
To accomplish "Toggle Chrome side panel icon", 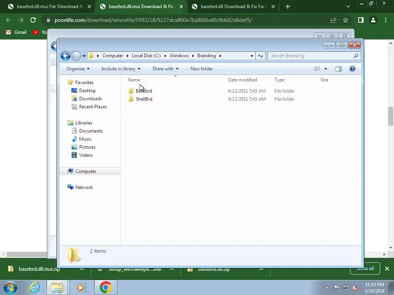I will [361, 20].
